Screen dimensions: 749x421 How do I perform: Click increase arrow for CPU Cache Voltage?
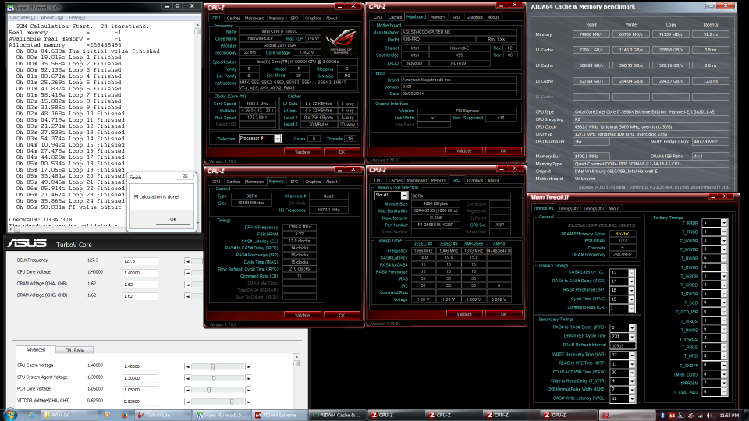[x=248, y=366]
